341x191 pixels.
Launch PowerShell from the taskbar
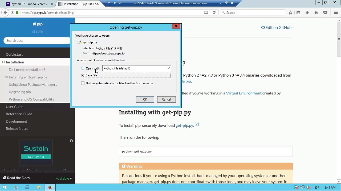coord(27,187)
